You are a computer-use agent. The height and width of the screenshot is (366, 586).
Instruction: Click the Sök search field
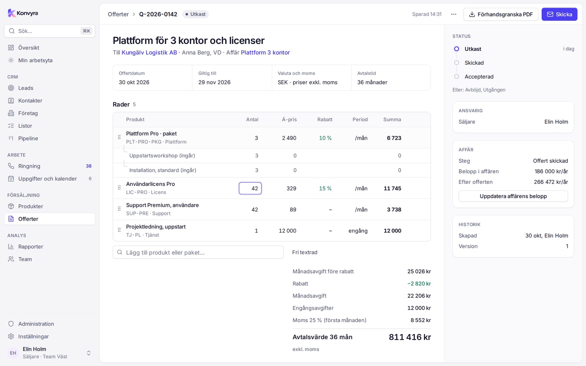click(49, 31)
